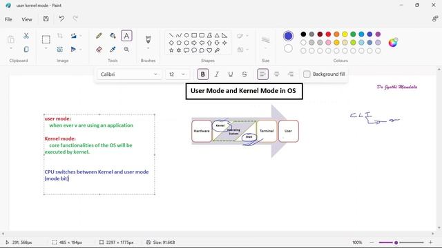Image resolution: width=442 pixels, height=248 pixels.
Task: Toggle Strikethrough text formatting
Action: click(x=244, y=74)
